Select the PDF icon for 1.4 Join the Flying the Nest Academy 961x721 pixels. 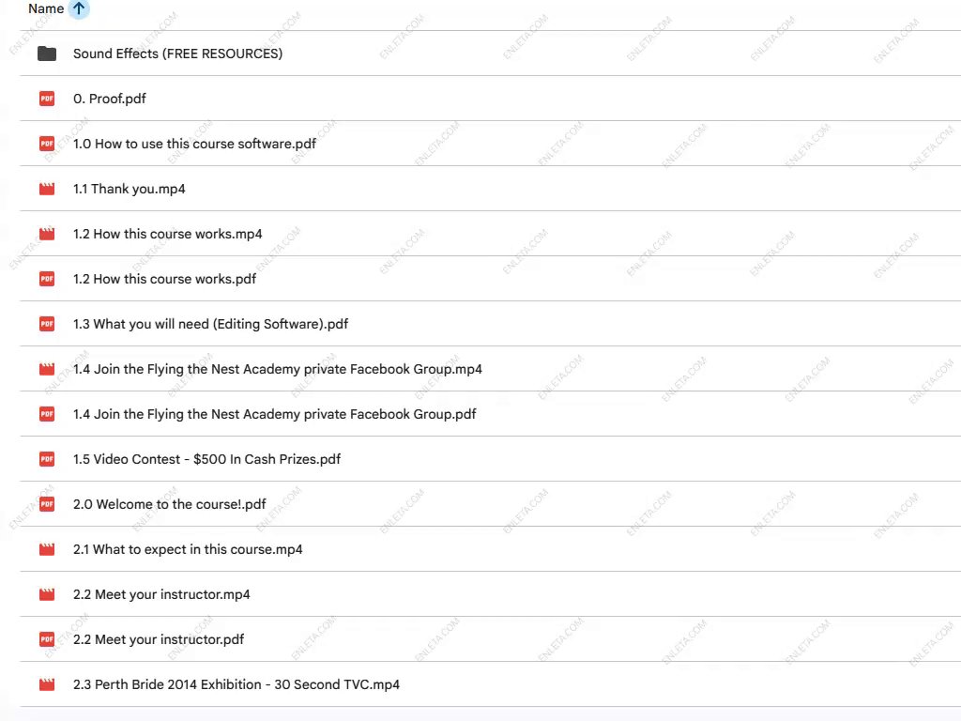[47, 414]
